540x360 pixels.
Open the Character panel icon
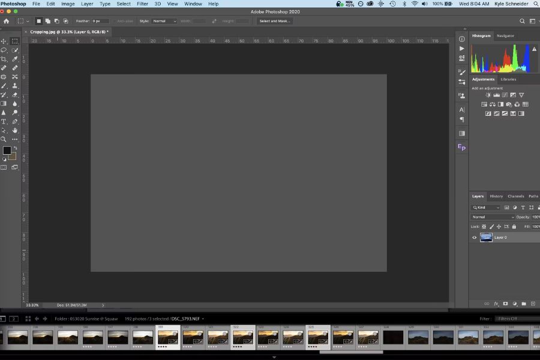click(x=462, y=110)
